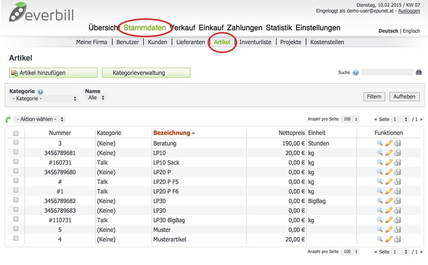The image size is (428, 265).
Task: Click the help icon beside Suche label
Action: pyautogui.click(x=356, y=73)
